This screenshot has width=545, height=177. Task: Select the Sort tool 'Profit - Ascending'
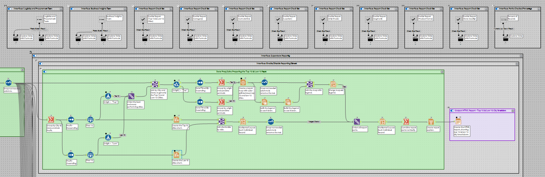click(x=71, y=155)
